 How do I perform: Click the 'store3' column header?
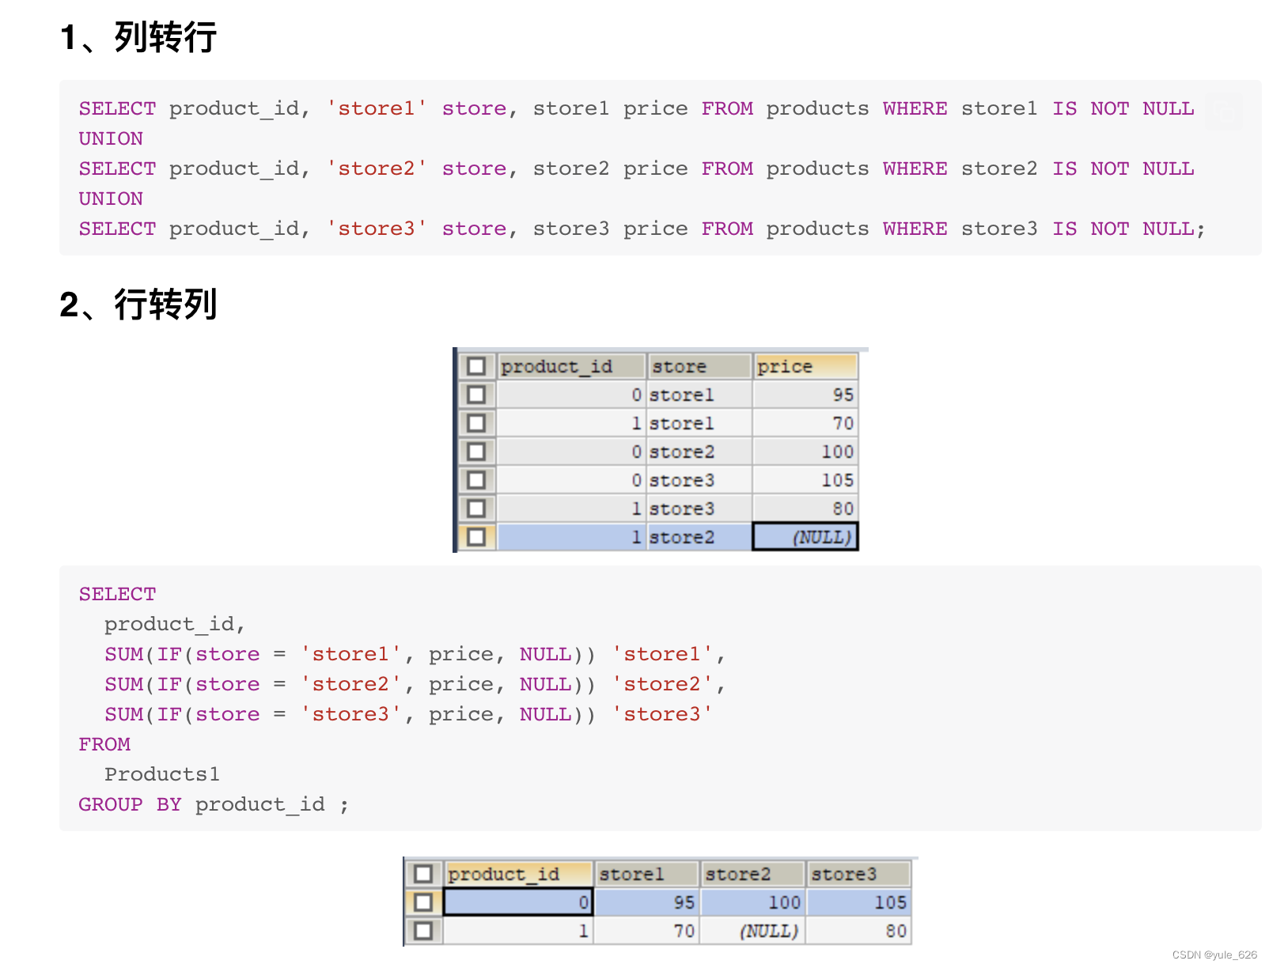tap(858, 874)
